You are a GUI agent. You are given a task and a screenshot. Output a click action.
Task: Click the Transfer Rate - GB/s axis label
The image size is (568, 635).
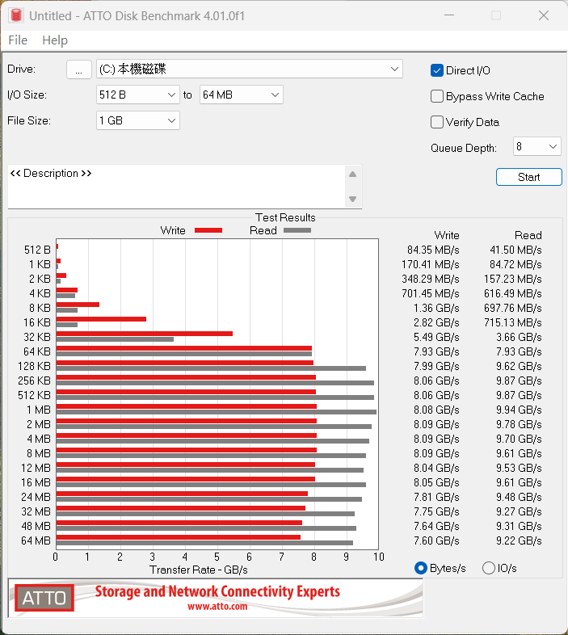point(199,570)
